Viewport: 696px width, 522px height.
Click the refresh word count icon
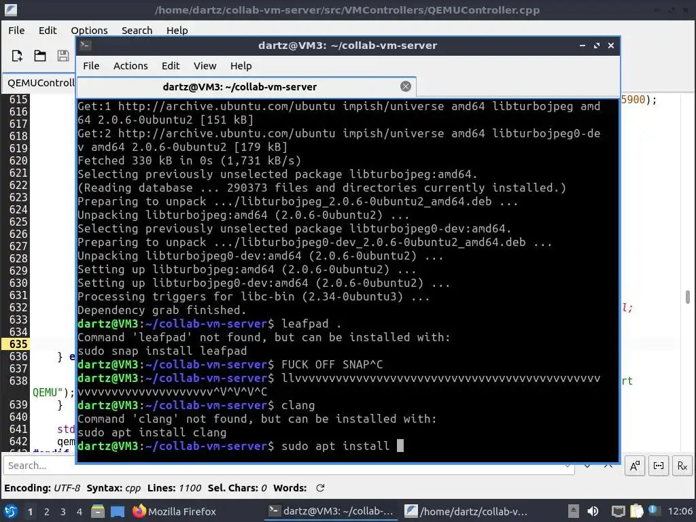point(320,488)
